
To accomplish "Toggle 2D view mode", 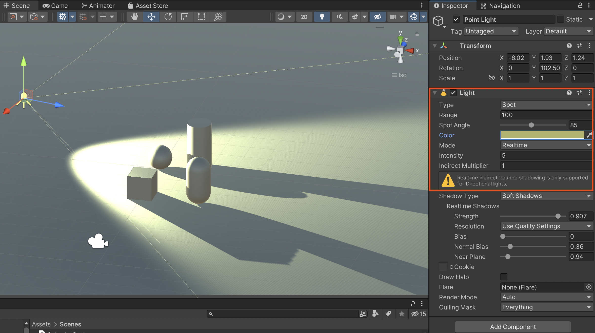I will (304, 17).
